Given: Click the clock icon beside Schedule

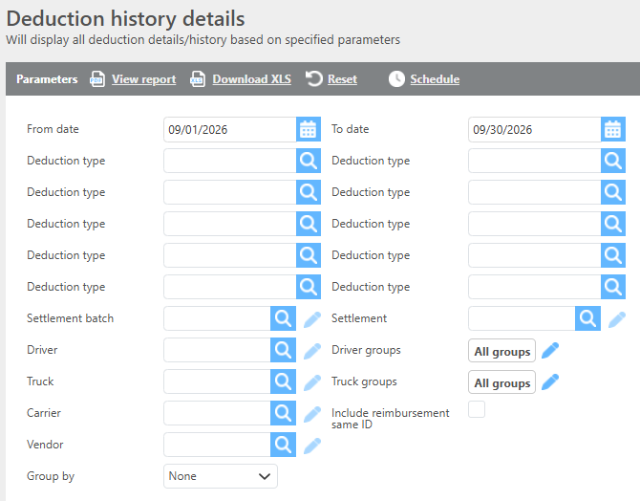Looking at the screenshot, I should tap(396, 78).
